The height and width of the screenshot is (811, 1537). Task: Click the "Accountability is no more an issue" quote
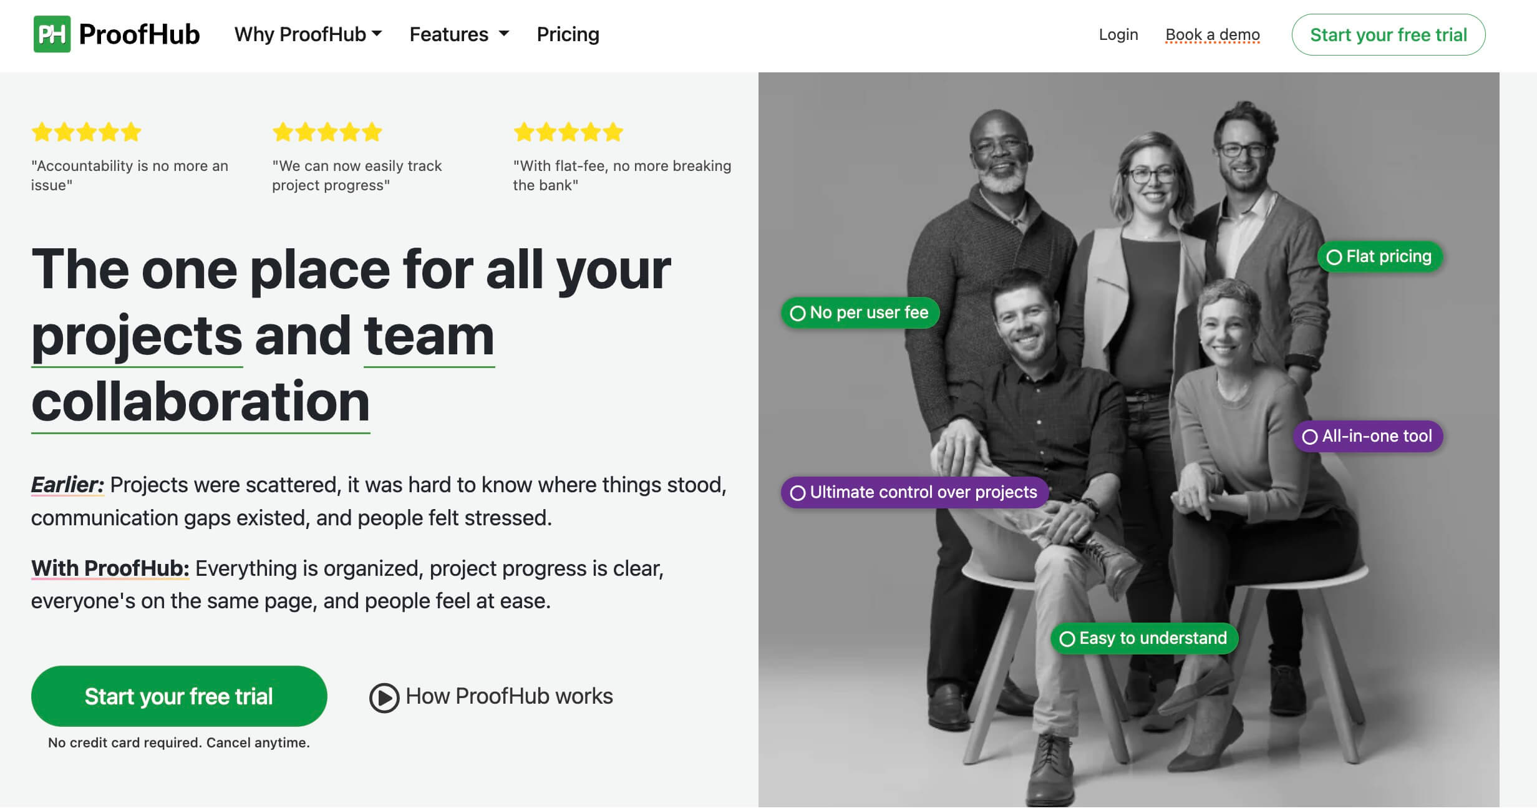130,175
